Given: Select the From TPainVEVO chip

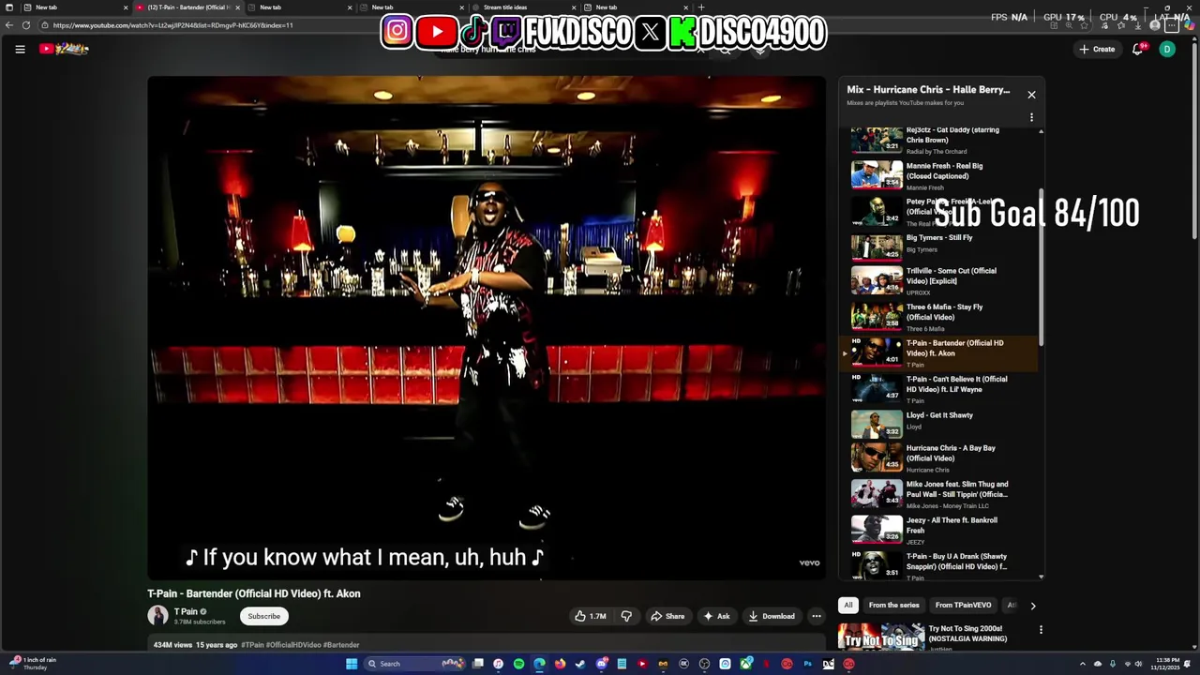Looking at the screenshot, I should point(963,605).
